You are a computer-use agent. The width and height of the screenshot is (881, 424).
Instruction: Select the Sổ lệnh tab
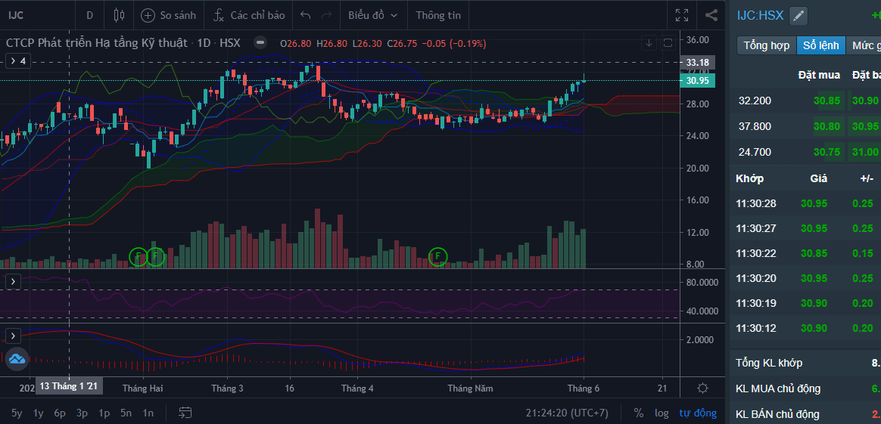coord(820,45)
